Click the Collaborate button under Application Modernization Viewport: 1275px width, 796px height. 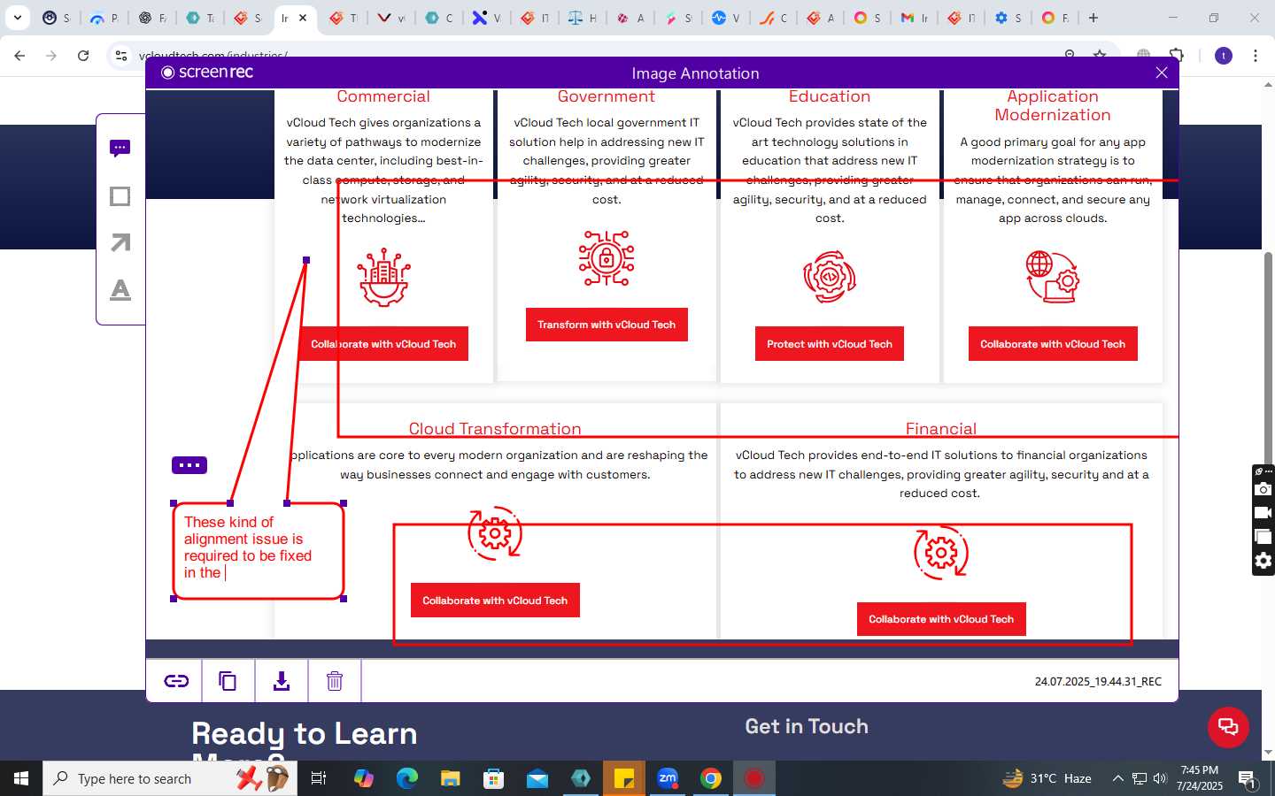(1053, 344)
